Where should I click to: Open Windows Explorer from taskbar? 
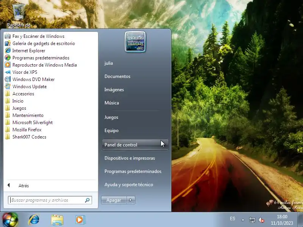tap(57, 220)
